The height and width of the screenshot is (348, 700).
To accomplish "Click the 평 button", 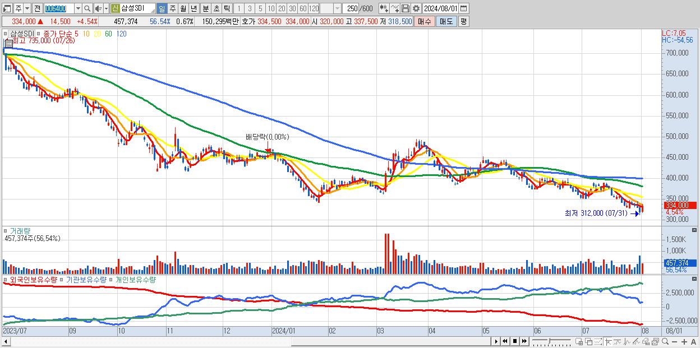I will coord(463,21).
